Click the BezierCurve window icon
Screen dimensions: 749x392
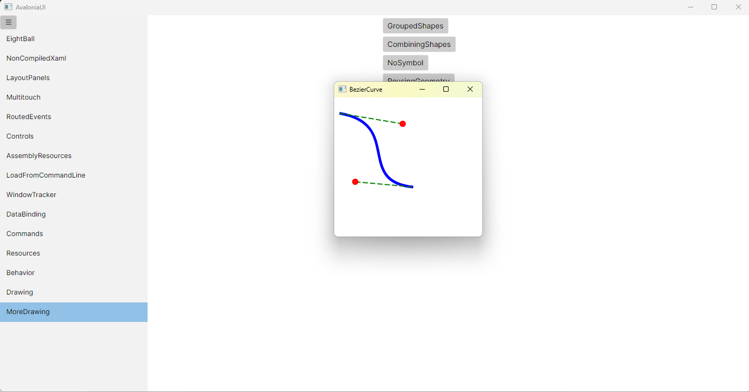tap(343, 89)
